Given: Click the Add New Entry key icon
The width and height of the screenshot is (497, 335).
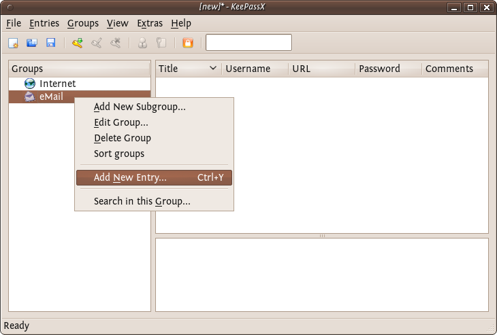Looking at the screenshot, I should (78, 43).
